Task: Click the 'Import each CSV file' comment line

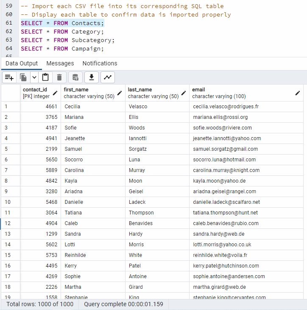Action: (x=122, y=6)
